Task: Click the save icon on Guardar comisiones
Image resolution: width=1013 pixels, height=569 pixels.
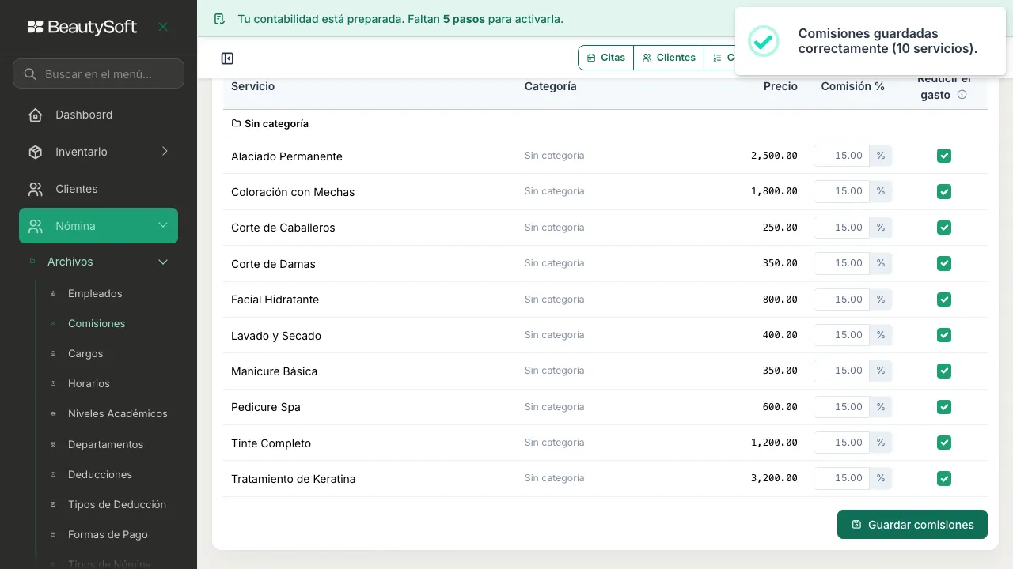Action: click(856, 525)
